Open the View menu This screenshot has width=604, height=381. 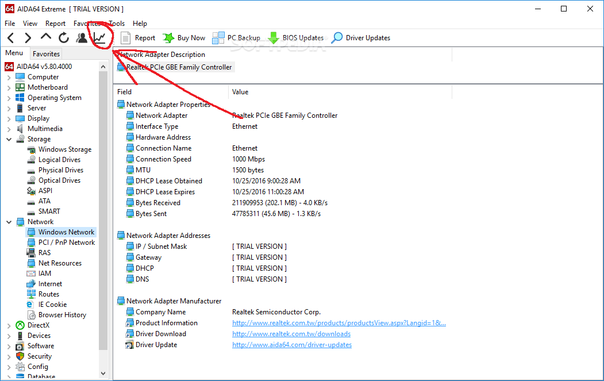click(30, 24)
